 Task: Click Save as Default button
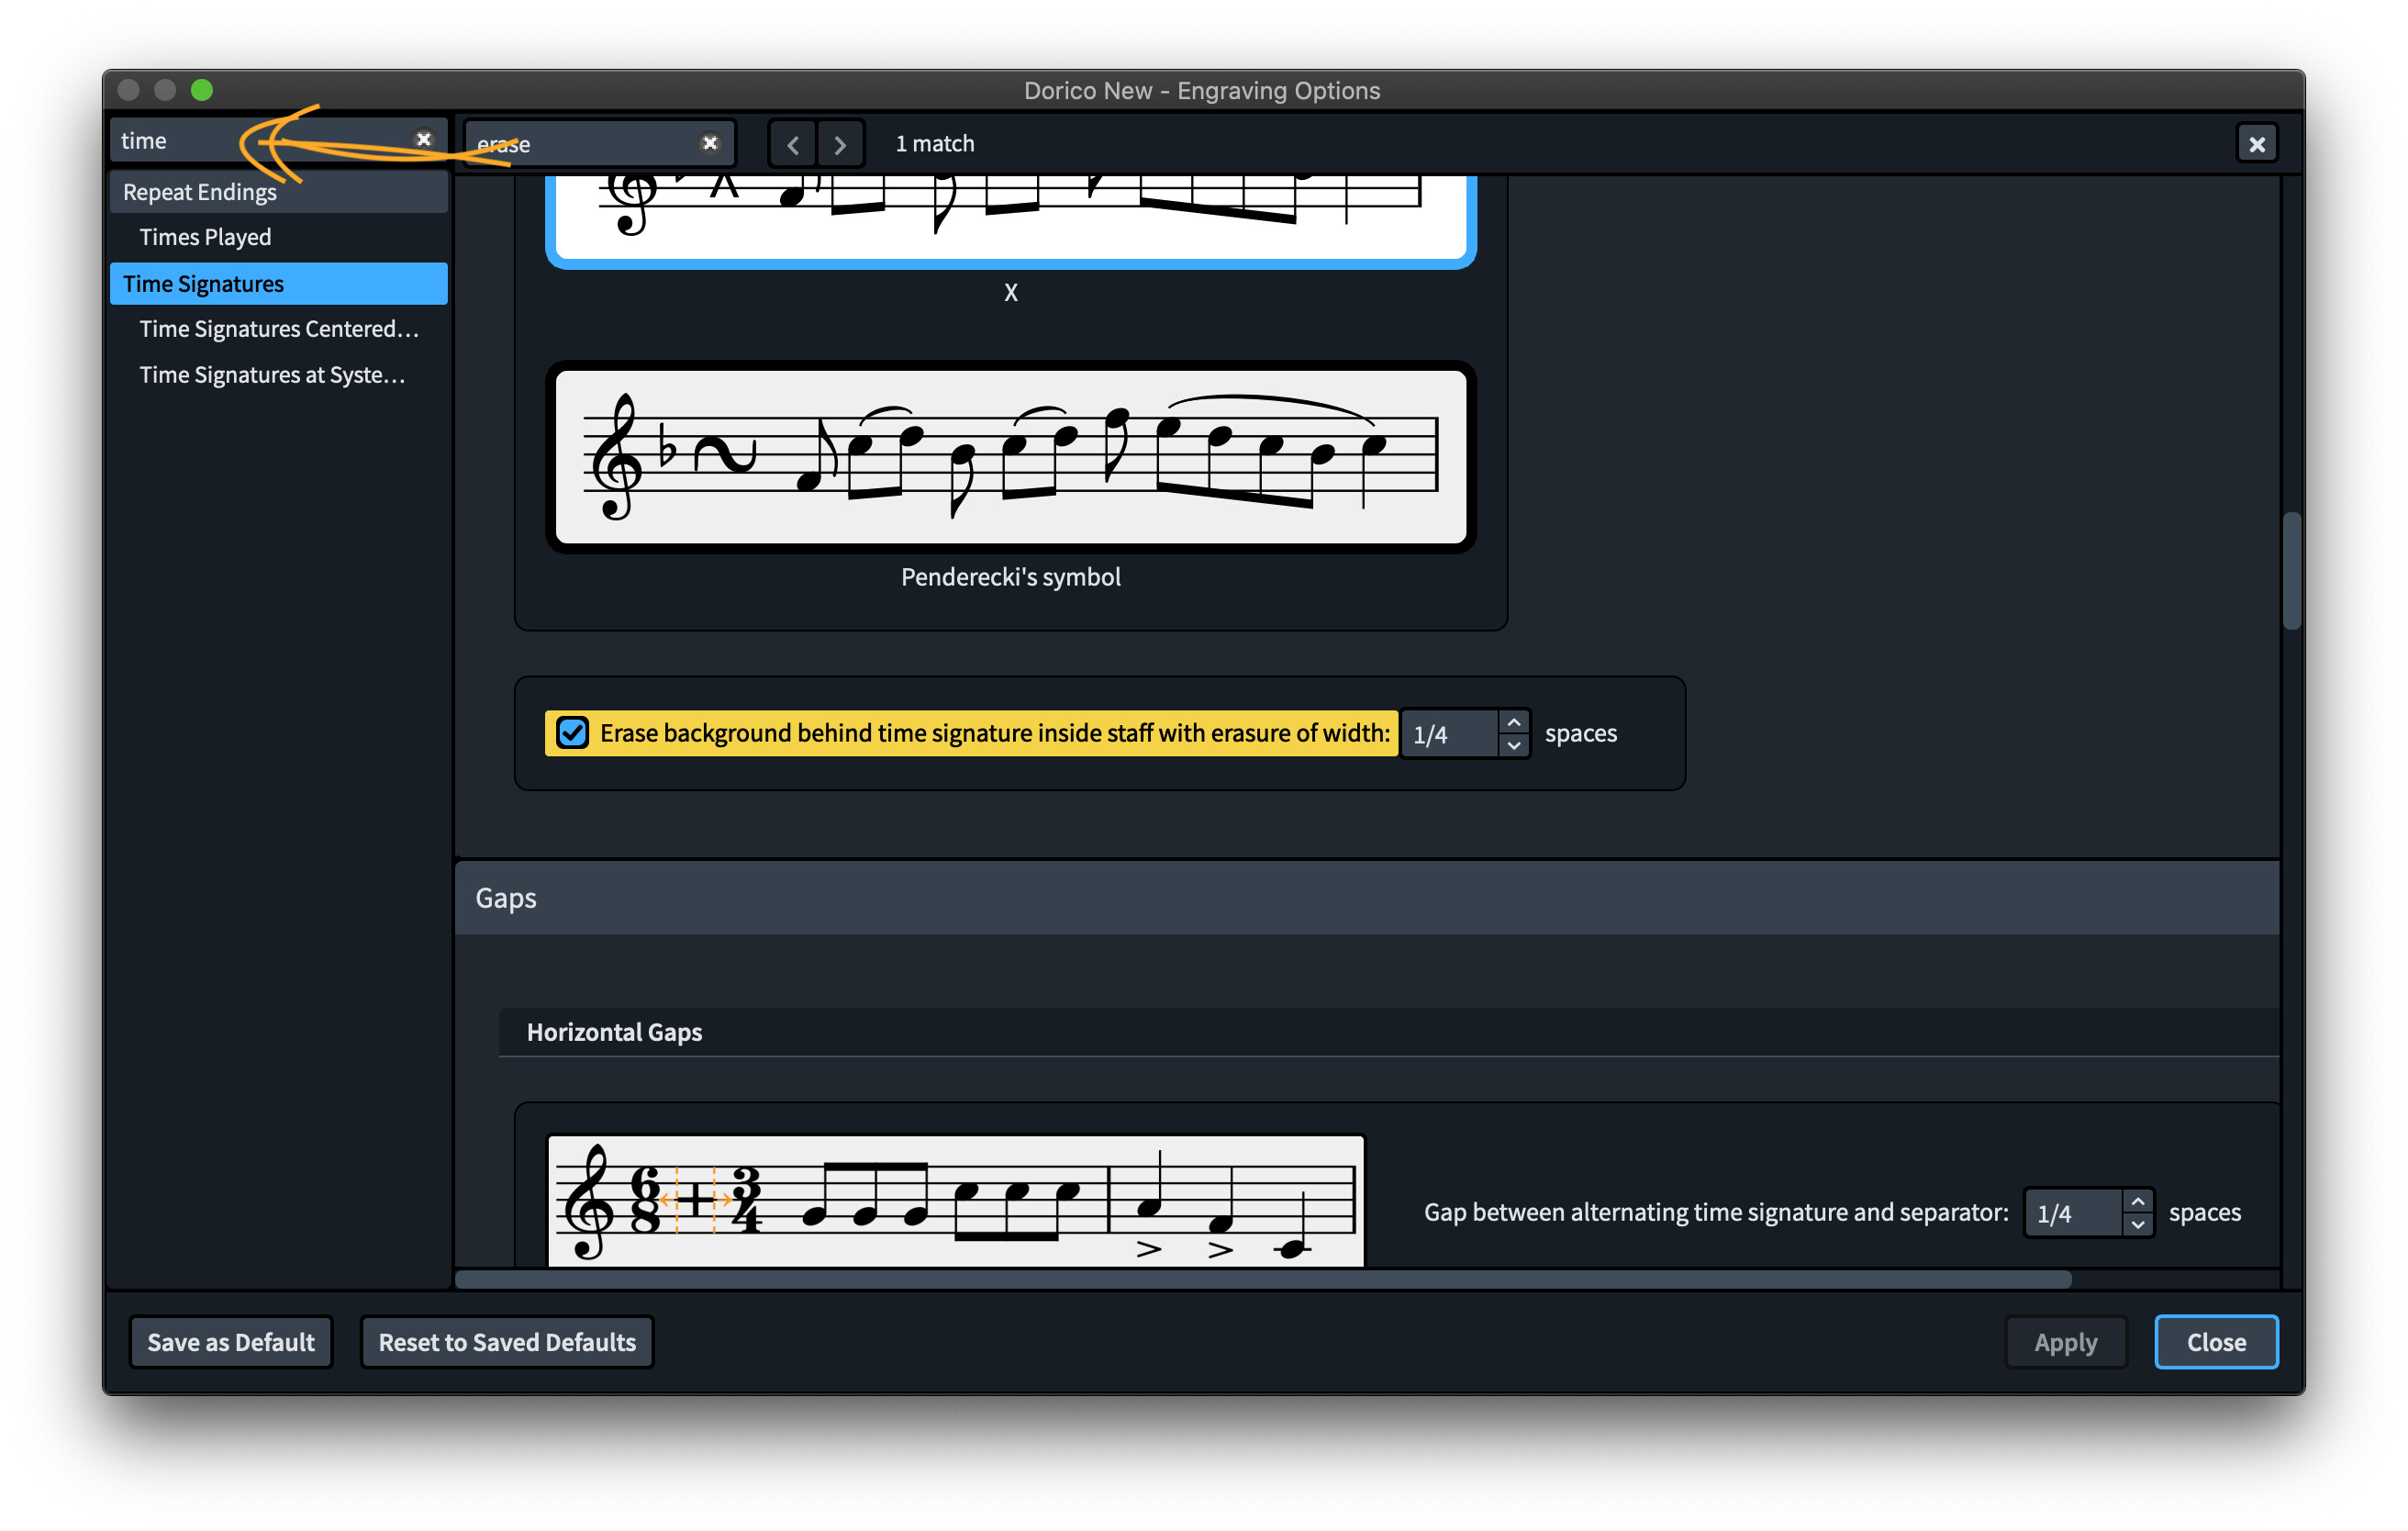tap(231, 1342)
